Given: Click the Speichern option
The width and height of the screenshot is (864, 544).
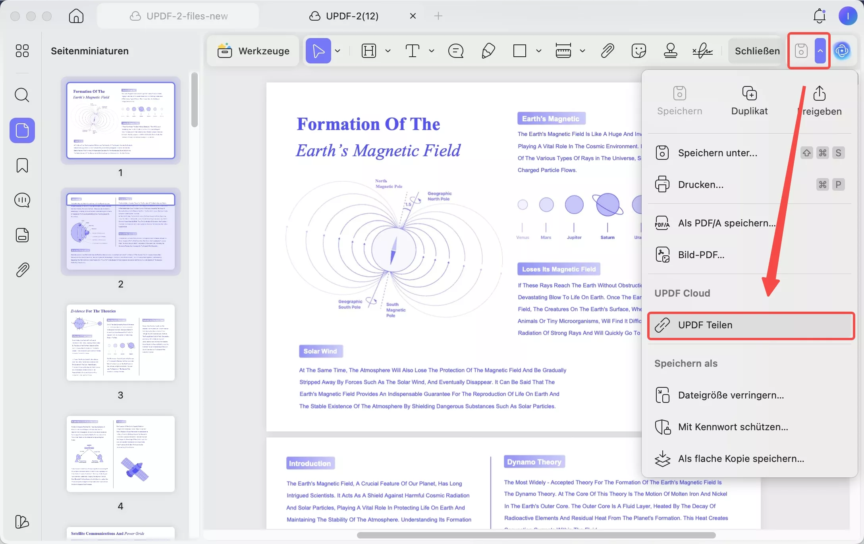Looking at the screenshot, I should coord(679,101).
